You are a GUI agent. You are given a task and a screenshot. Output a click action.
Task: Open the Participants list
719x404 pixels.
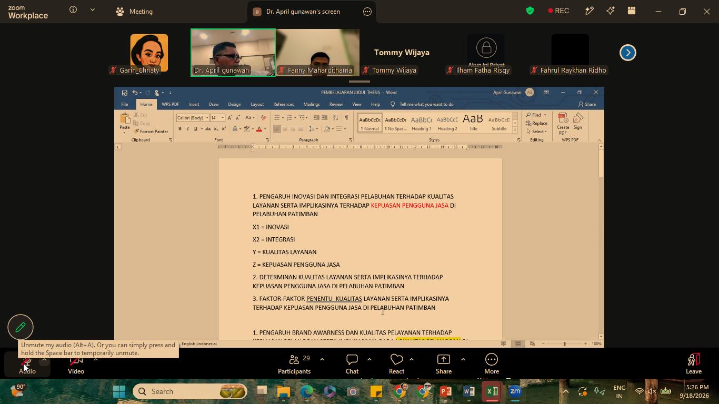[x=294, y=364]
